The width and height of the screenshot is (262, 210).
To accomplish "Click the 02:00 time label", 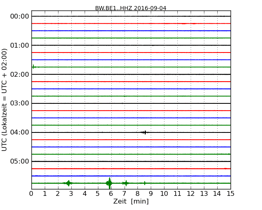I will pyautogui.click(x=20, y=74).
